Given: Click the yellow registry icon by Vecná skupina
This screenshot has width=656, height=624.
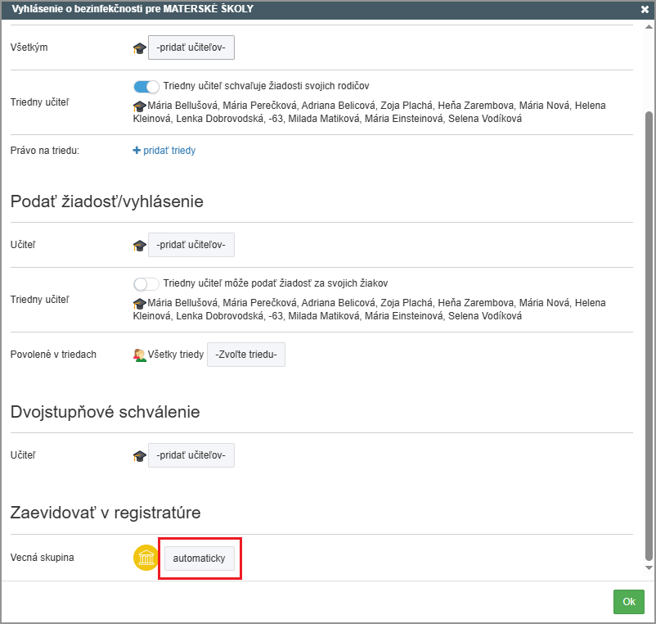Looking at the screenshot, I should 146,558.
